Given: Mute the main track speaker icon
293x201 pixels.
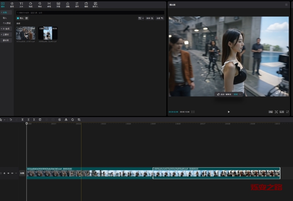Looking at the screenshot, I should pos(12,173).
